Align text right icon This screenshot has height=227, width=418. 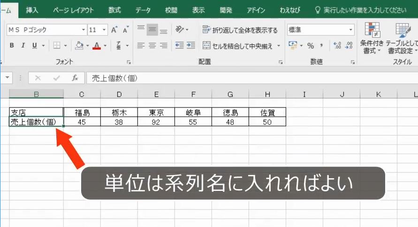click(163, 45)
